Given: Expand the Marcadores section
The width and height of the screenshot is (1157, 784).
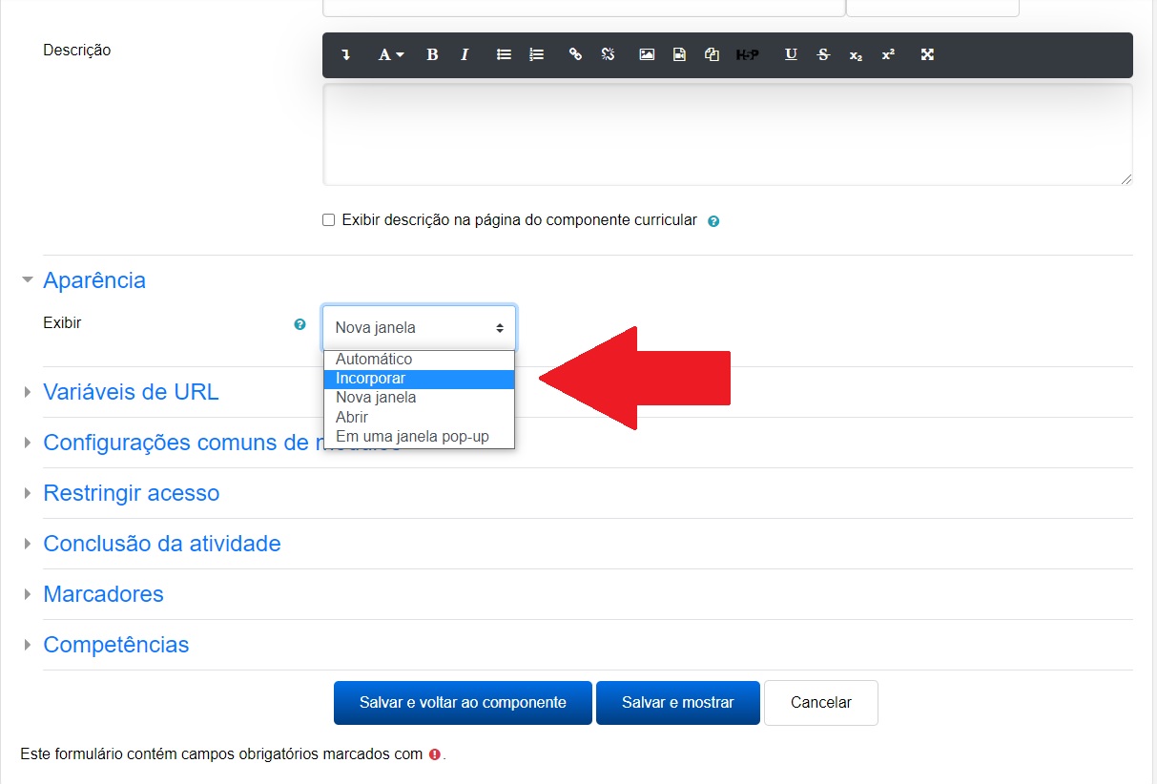Looking at the screenshot, I should (103, 594).
